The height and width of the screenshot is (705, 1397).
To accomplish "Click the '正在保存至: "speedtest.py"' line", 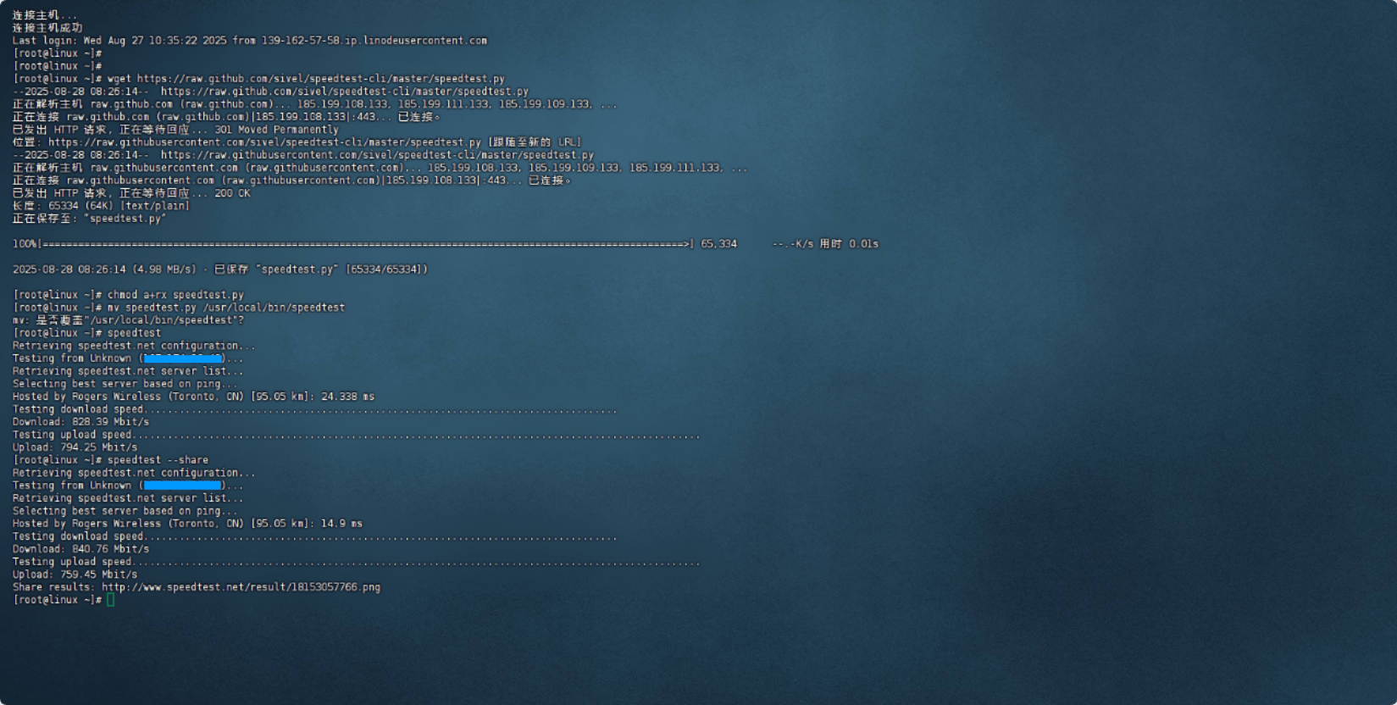I will [89, 219].
